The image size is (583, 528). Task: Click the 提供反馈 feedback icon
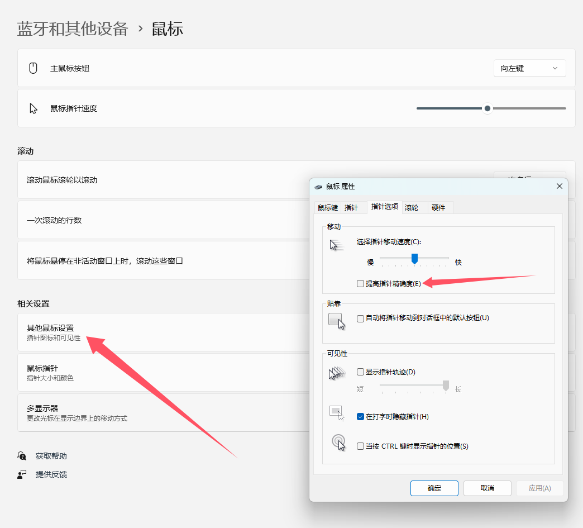coord(22,474)
